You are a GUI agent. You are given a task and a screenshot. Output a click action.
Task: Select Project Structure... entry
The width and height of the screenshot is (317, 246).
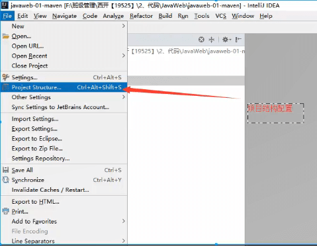tap(64, 87)
